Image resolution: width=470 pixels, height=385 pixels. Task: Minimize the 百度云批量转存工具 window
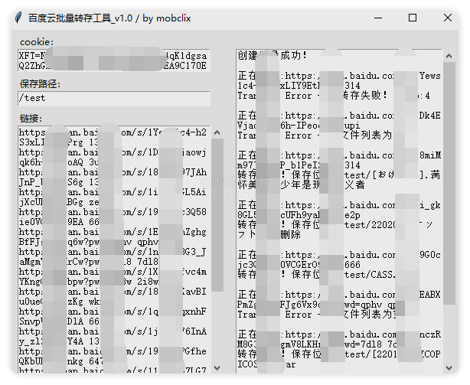click(378, 18)
